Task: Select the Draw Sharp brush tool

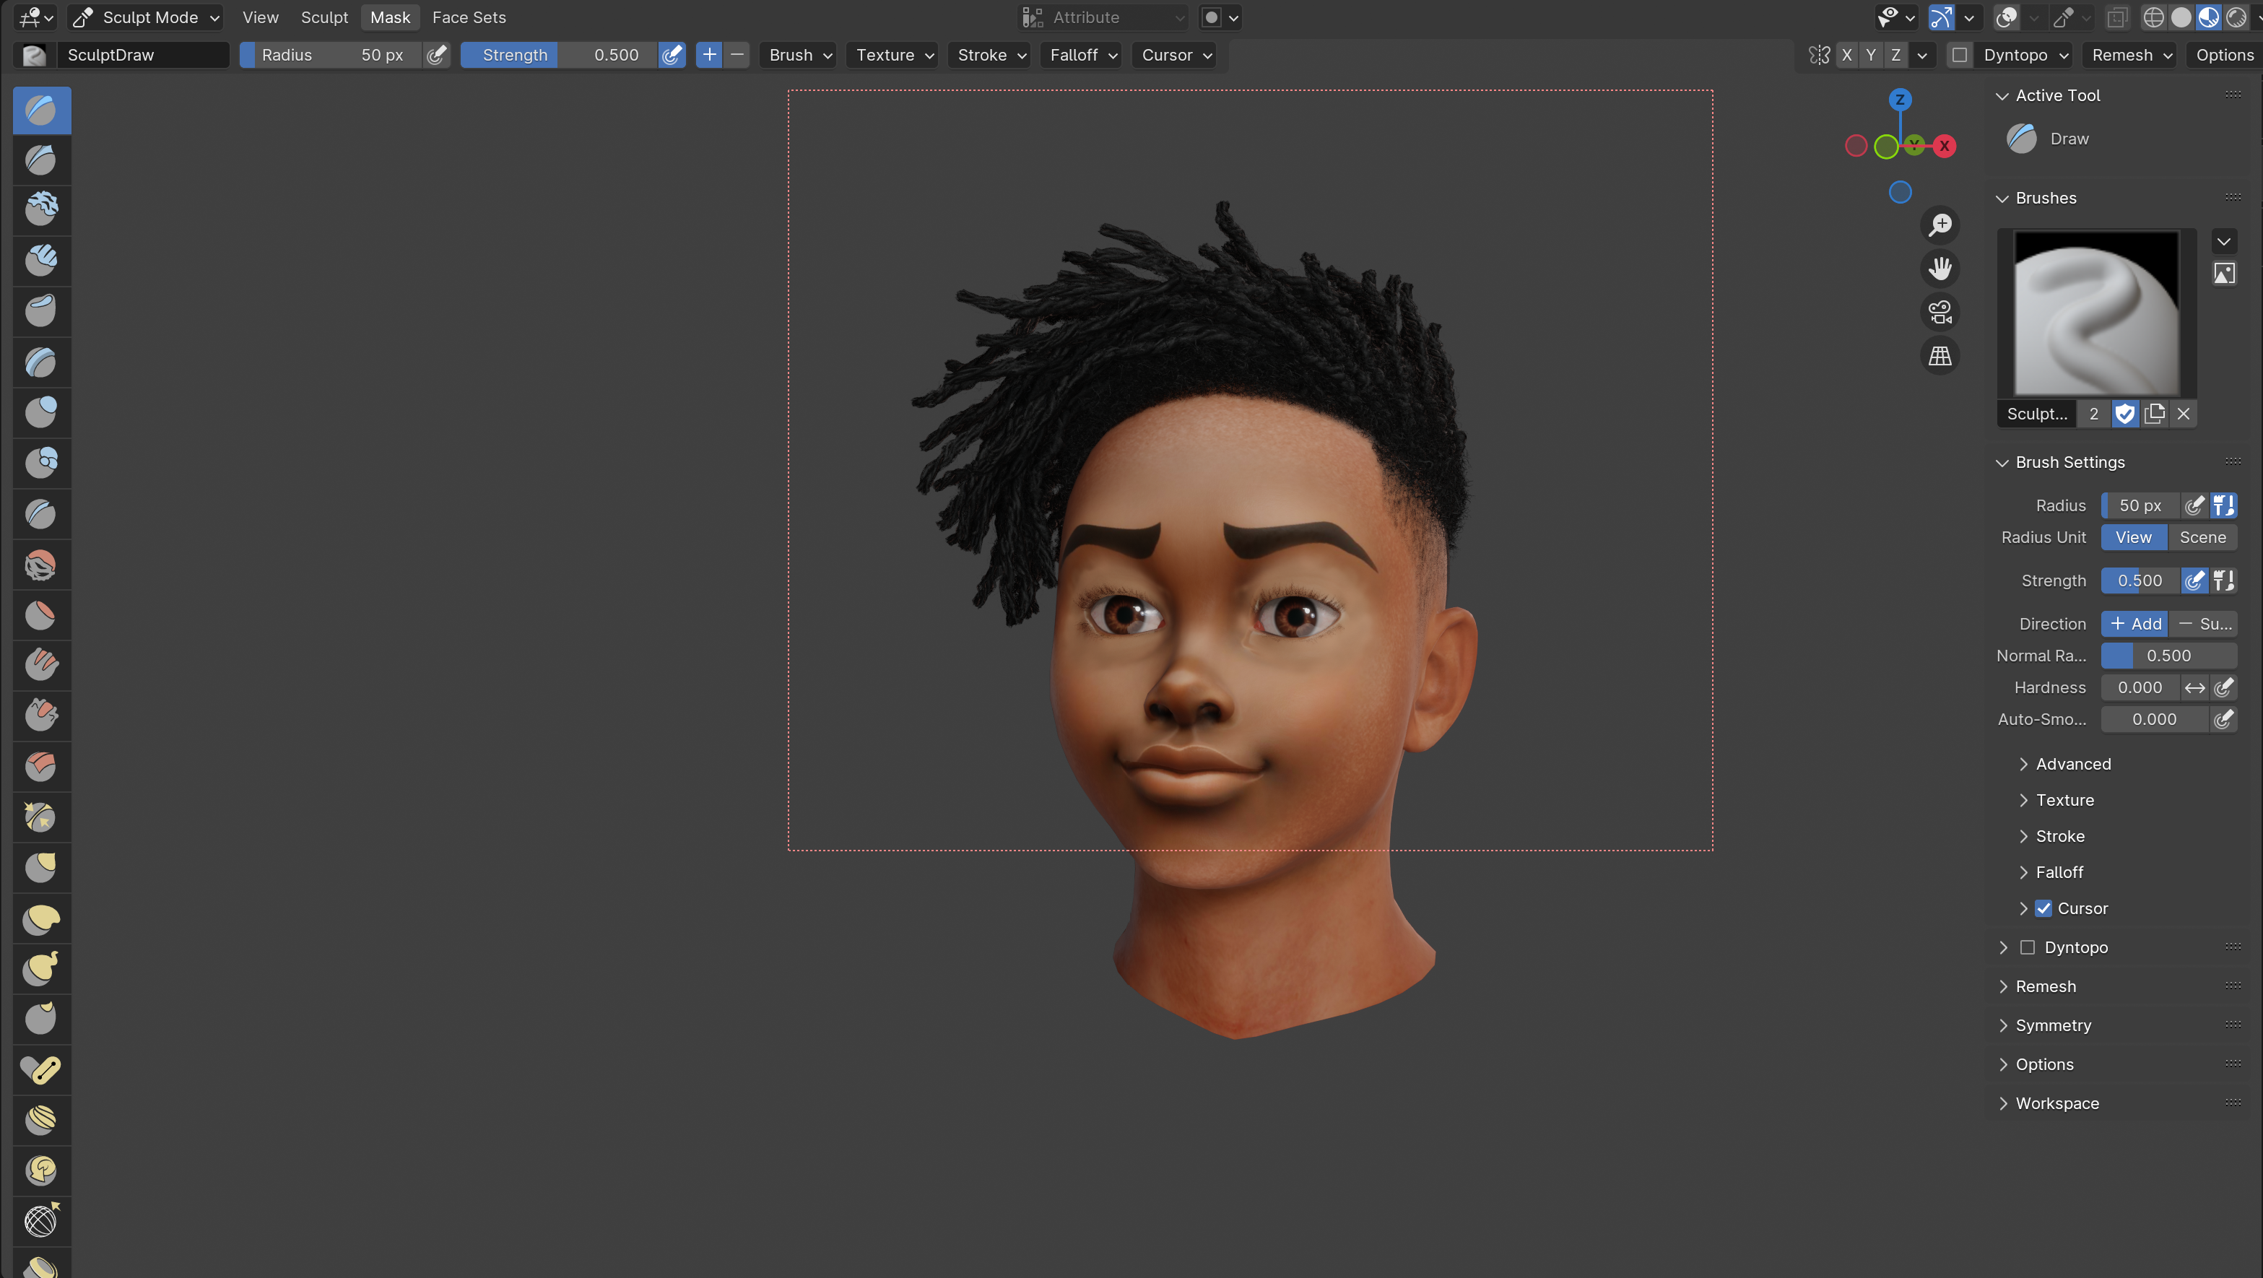Action: coord(41,160)
